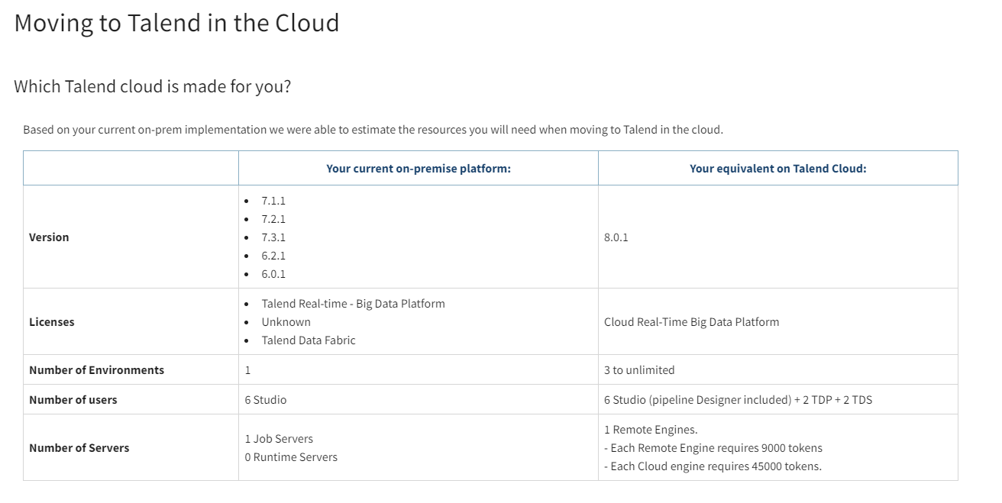This screenshot has width=1002, height=503.
Task: Select the 'Unknown' license item
Action: (x=286, y=321)
